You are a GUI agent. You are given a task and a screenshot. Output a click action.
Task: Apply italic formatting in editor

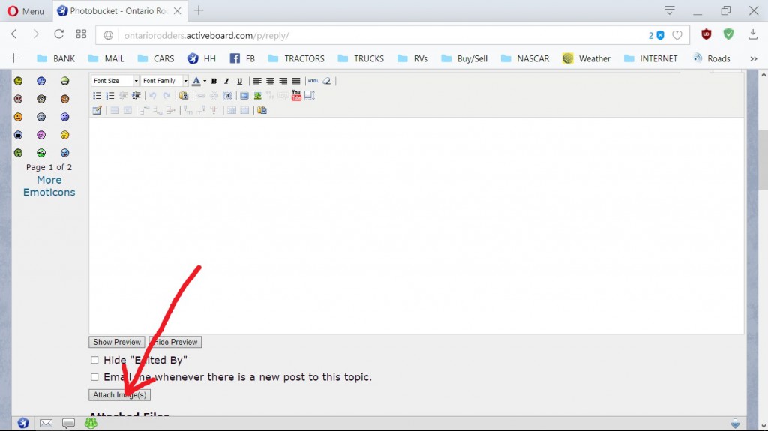coord(226,81)
